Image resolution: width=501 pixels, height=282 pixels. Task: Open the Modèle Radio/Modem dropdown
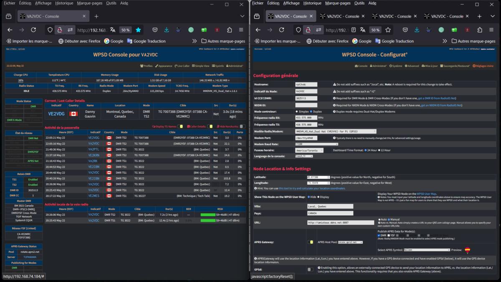(x=336, y=131)
